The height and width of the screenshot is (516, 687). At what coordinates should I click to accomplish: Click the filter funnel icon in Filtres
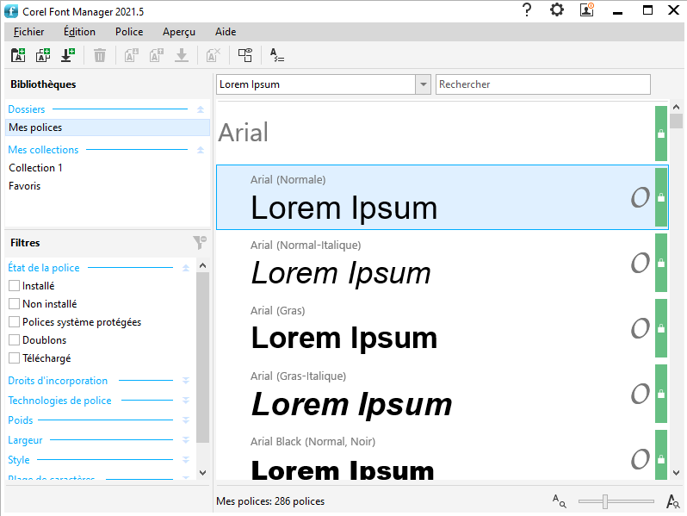point(199,243)
